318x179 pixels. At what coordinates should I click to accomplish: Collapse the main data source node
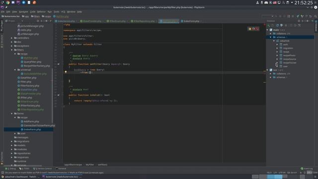(267, 30)
